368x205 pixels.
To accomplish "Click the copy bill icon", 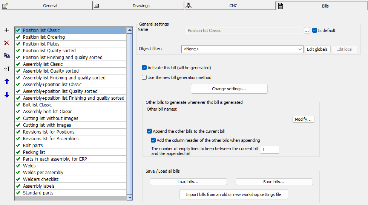I will (6, 56).
